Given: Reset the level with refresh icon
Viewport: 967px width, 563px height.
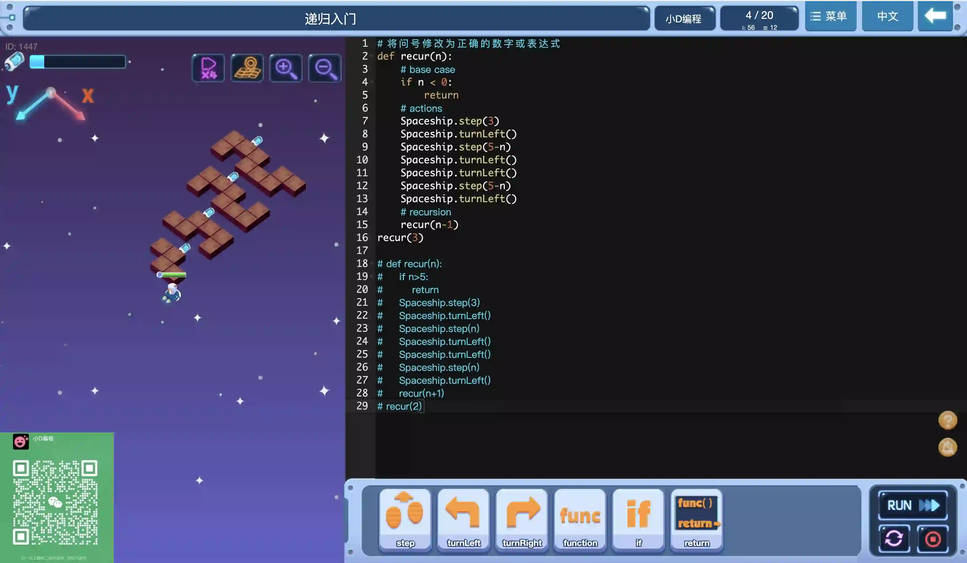Looking at the screenshot, I should click(894, 538).
